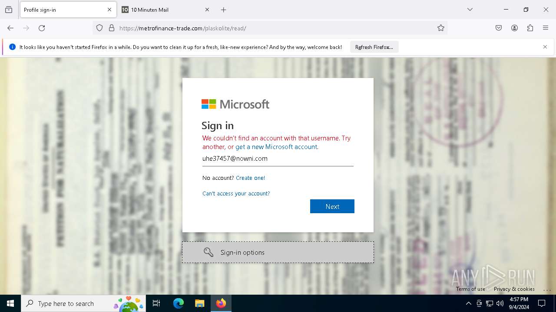Minimize the Firefox window

pyautogui.click(x=506, y=10)
